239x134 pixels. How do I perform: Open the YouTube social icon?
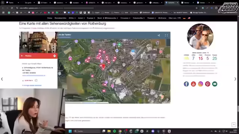coord(193,84)
